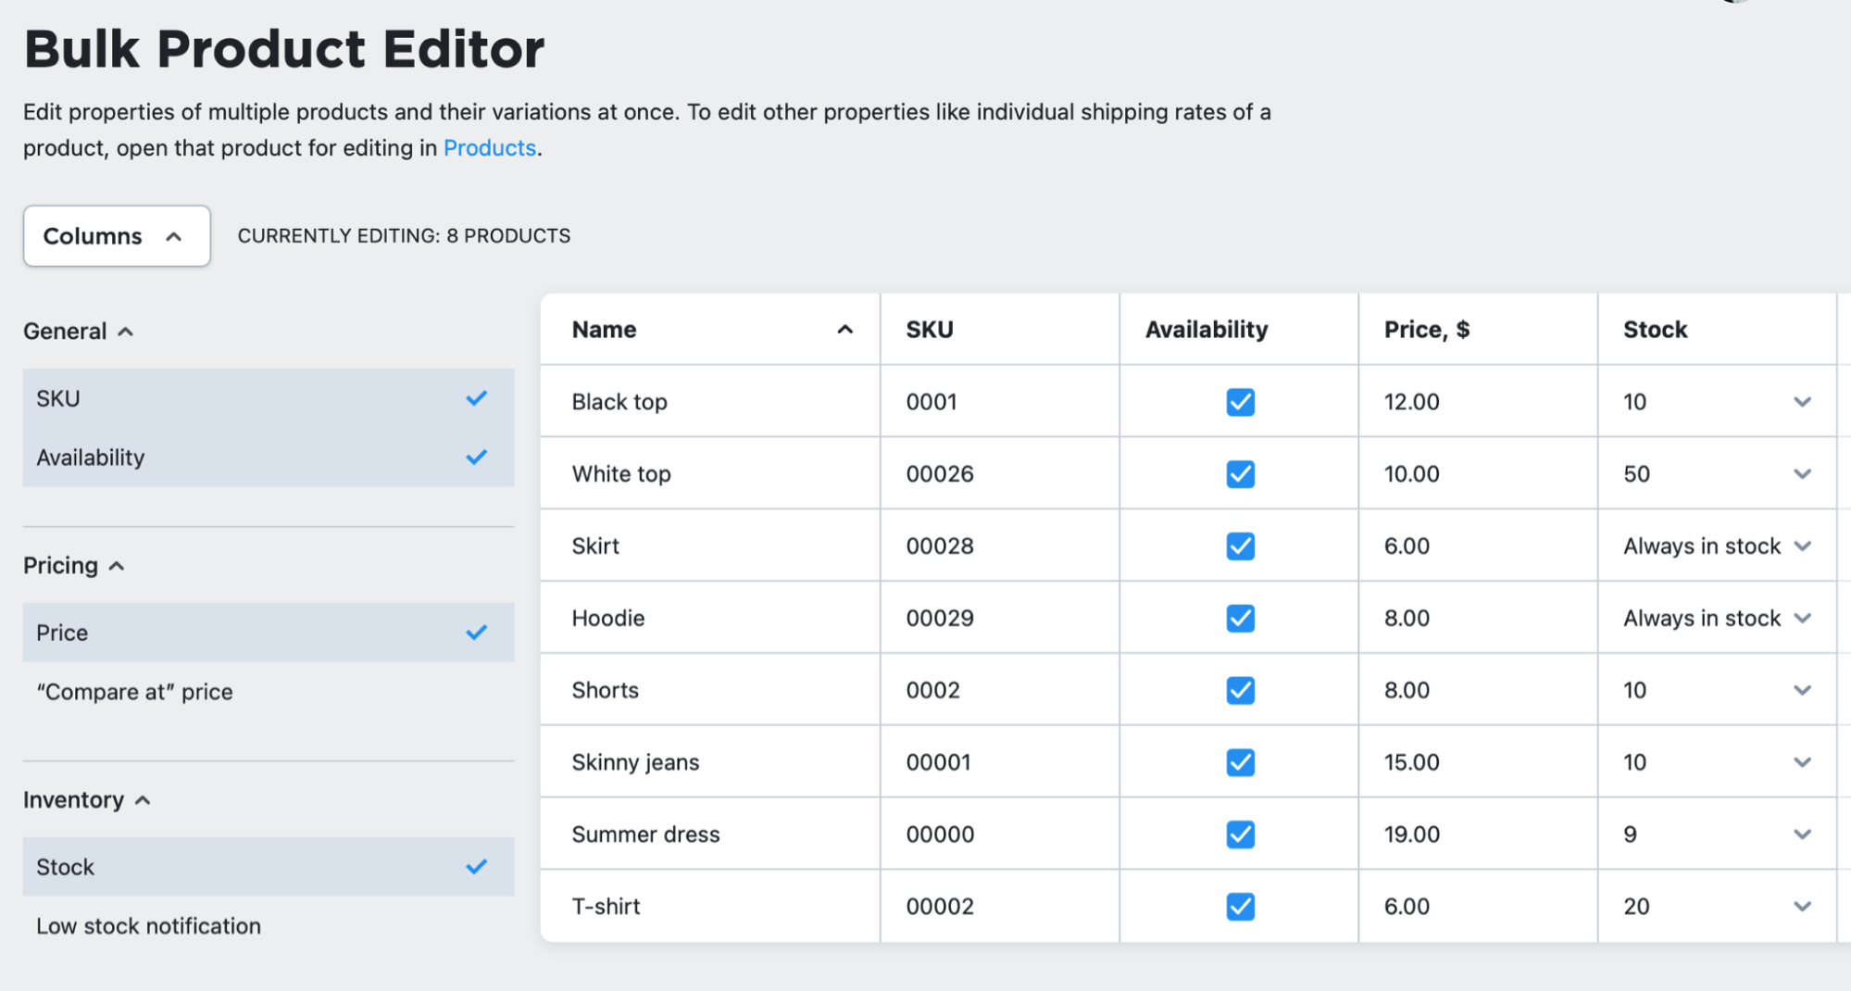
Task: Open the Stock dropdown for Skirt
Action: point(1802,546)
